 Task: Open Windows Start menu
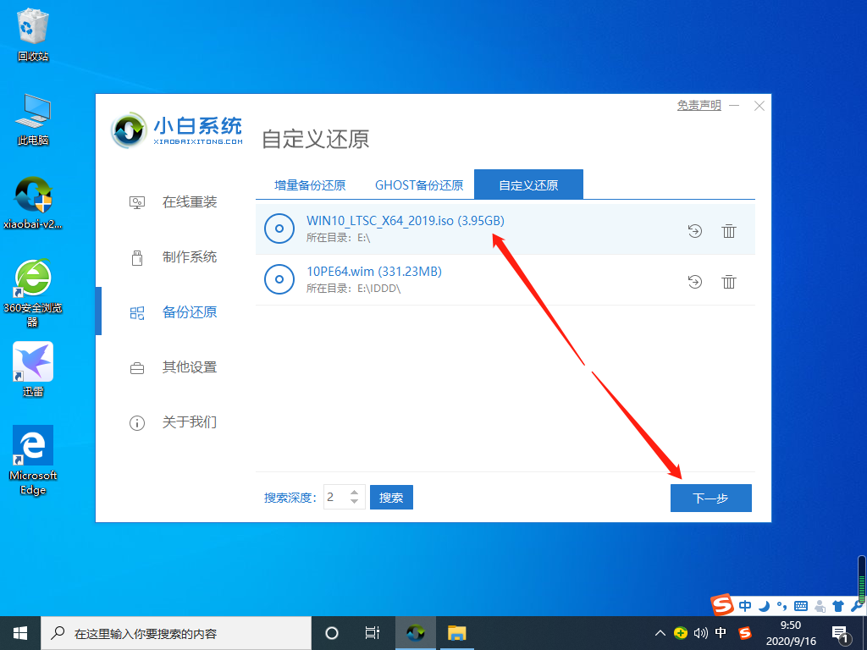[20, 633]
